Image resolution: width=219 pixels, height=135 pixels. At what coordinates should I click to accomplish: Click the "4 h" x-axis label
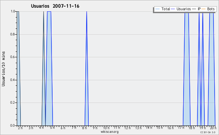click(x=42, y=128)
